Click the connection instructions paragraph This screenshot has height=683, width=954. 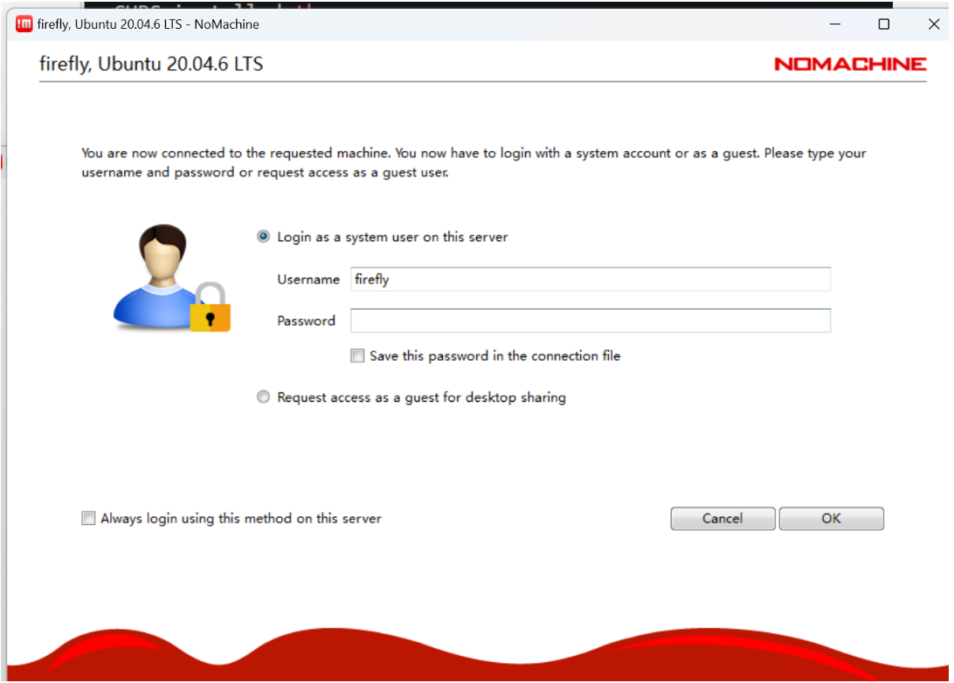click(x=473, y=162)
